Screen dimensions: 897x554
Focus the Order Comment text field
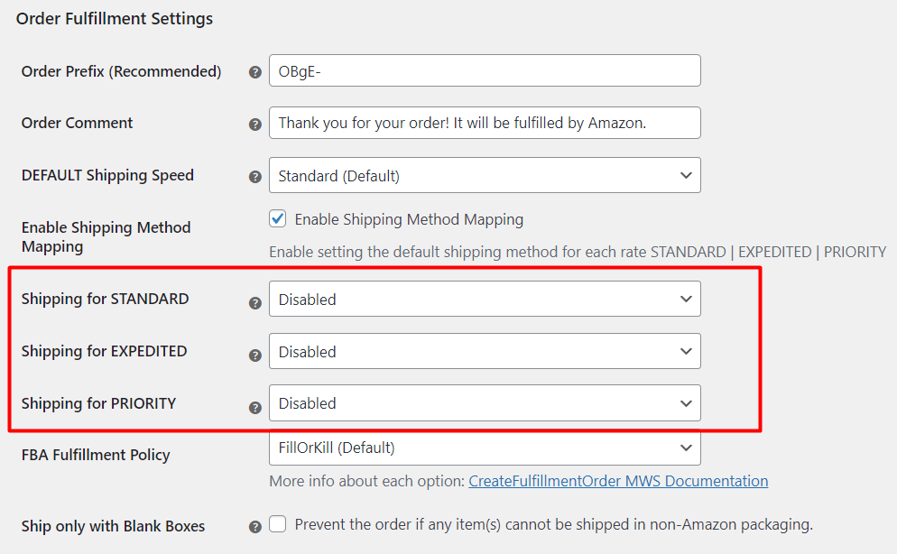coord(485,123)
